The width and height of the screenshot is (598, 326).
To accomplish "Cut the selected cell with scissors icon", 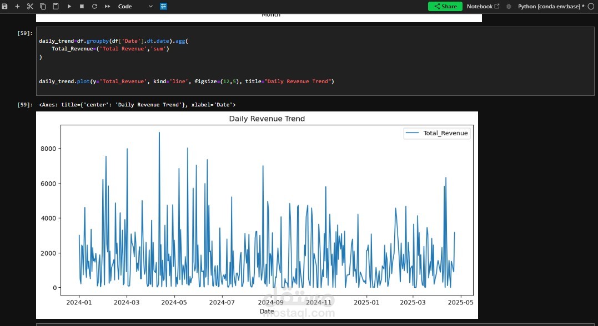I will click(30, 7).
